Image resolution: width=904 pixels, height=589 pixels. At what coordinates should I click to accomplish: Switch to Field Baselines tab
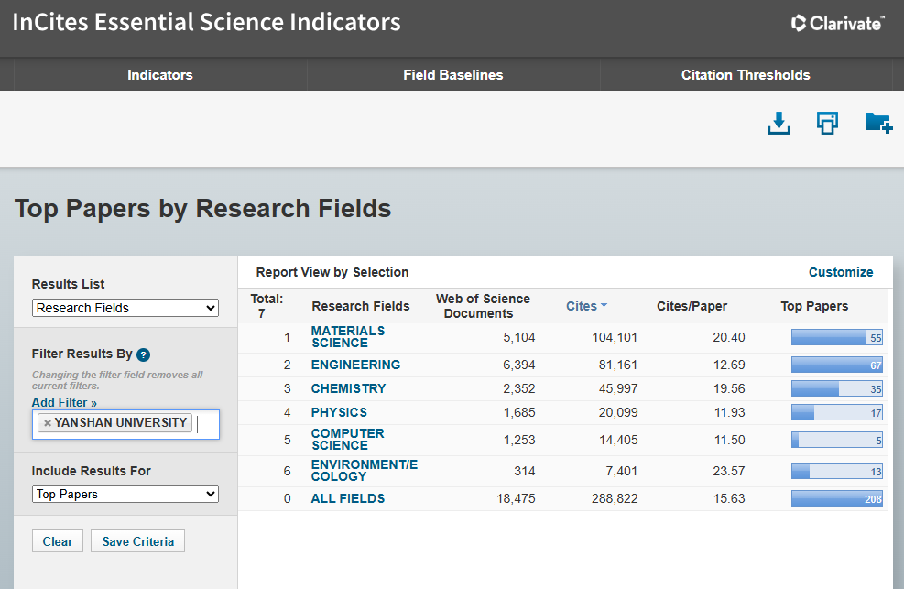pos(452,75)
